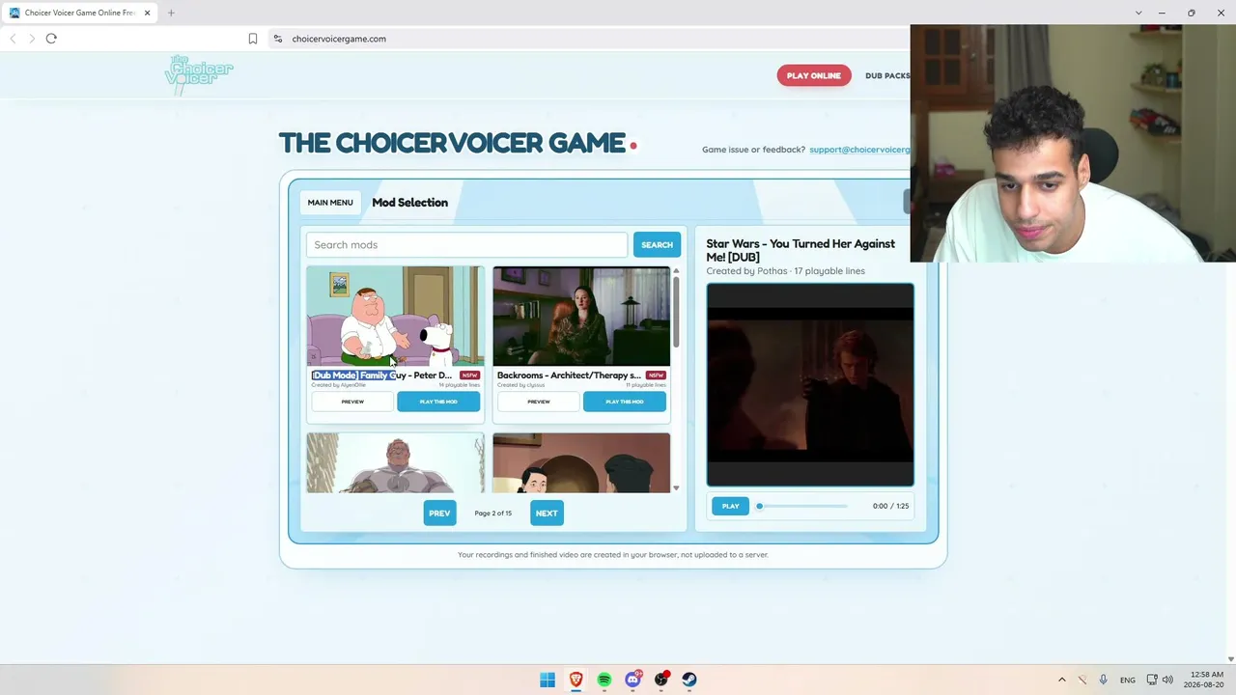Open site settings icon in address bar
The image size is (1236, 695).
[x=278, y=39]
